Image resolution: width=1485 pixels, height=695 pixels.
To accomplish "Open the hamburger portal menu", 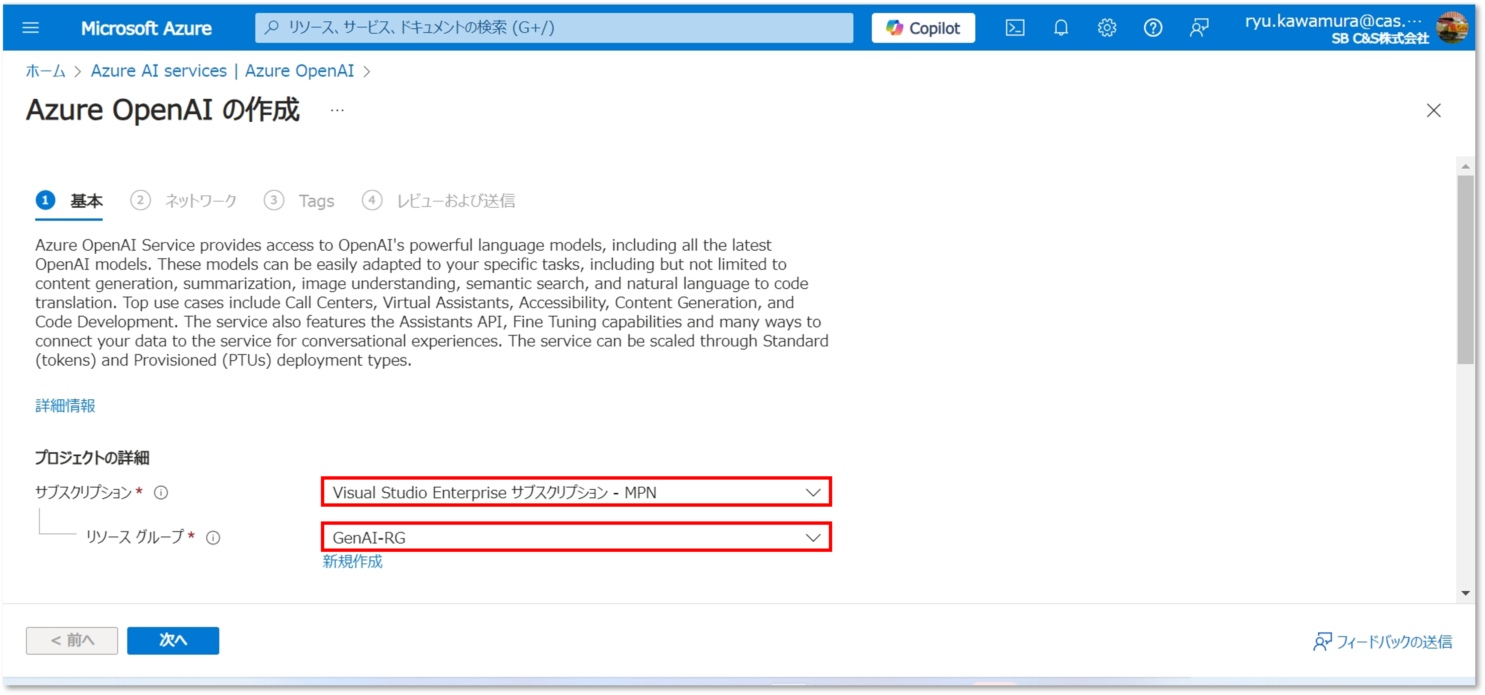I will point(30,28).
